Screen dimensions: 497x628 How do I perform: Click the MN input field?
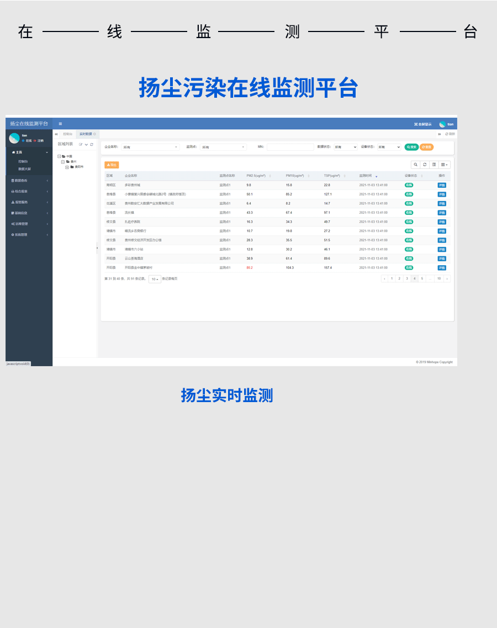[290, 147]
